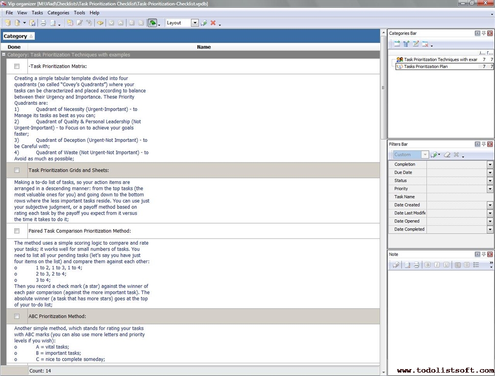The width and height of the screenshot is (495, 376).
Task: Check the Task Prioritization Matrix checkbox
Action: pos(17,66)
